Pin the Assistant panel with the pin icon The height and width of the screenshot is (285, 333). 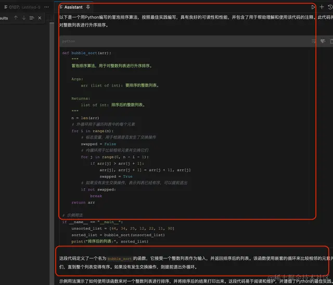88,7
